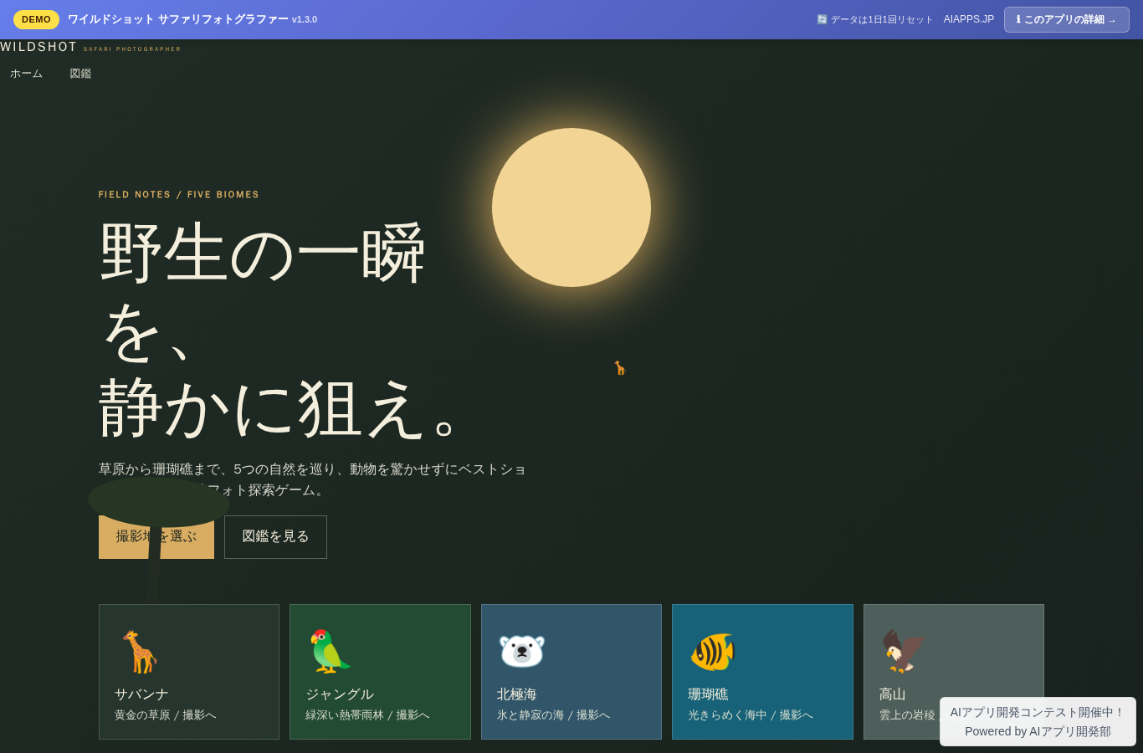Click the 図鑑を見る button
Image resolution: width=1143 pixels, height=753 pixels.
click(x=275, y=537)
